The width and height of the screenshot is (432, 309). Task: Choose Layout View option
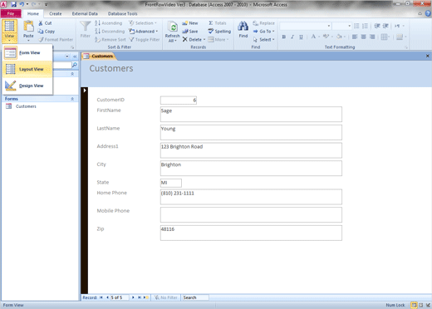pos(27,69)
